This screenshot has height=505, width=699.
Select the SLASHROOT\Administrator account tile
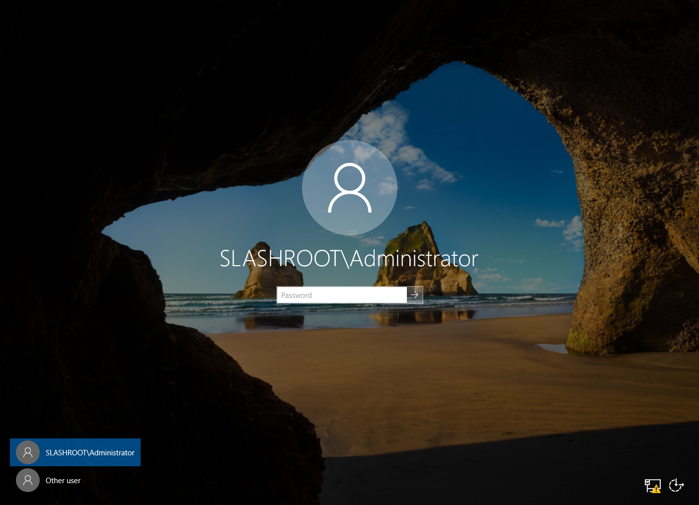click(75, 452)
